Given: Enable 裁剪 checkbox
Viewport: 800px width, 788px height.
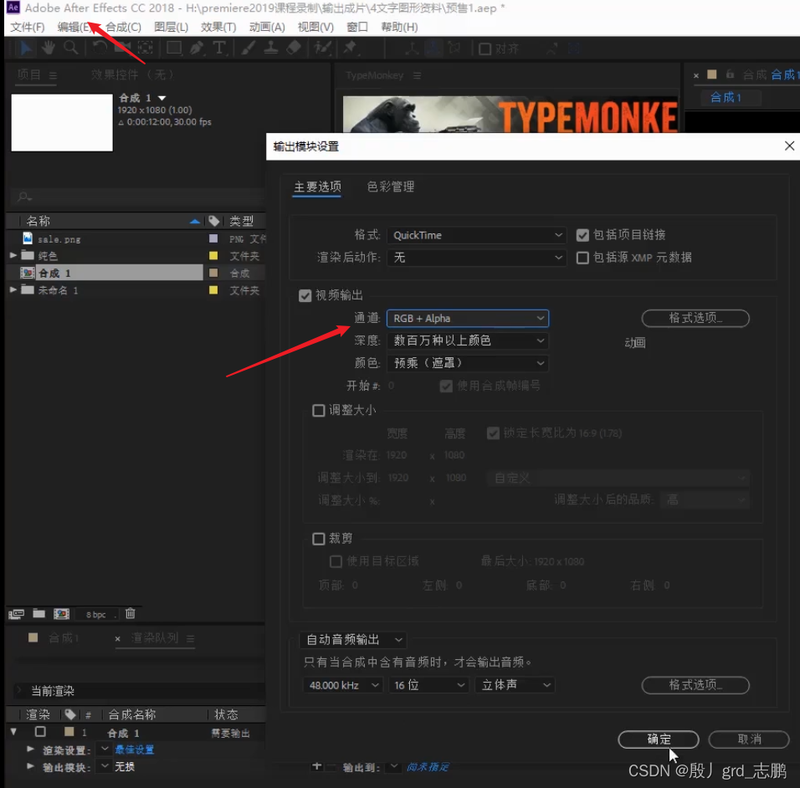Looking at the screenshot, I should pos(318,539).
